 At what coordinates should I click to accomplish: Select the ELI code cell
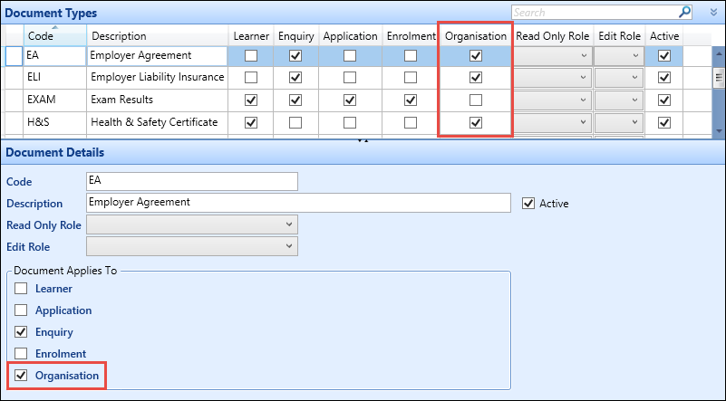click(x=54, y=77)
